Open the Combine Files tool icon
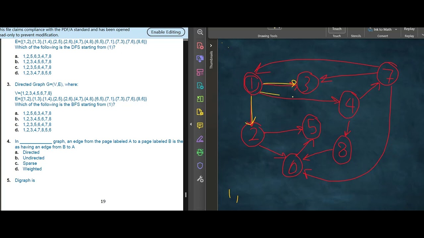 [200, 59]
